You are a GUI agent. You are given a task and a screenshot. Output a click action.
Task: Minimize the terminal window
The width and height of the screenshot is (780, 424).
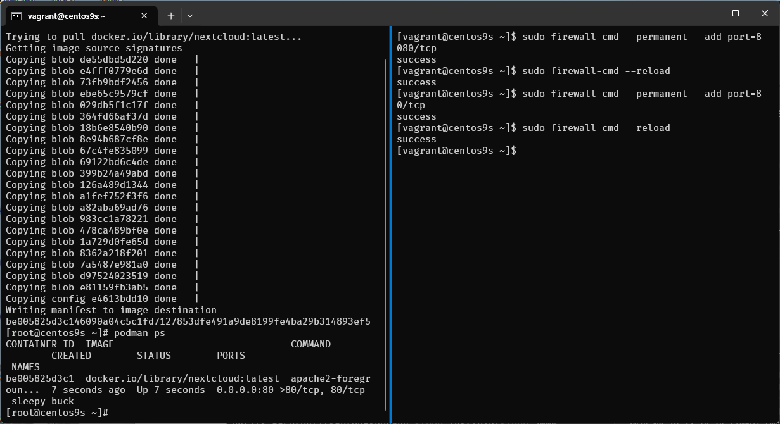pos(706,13)
